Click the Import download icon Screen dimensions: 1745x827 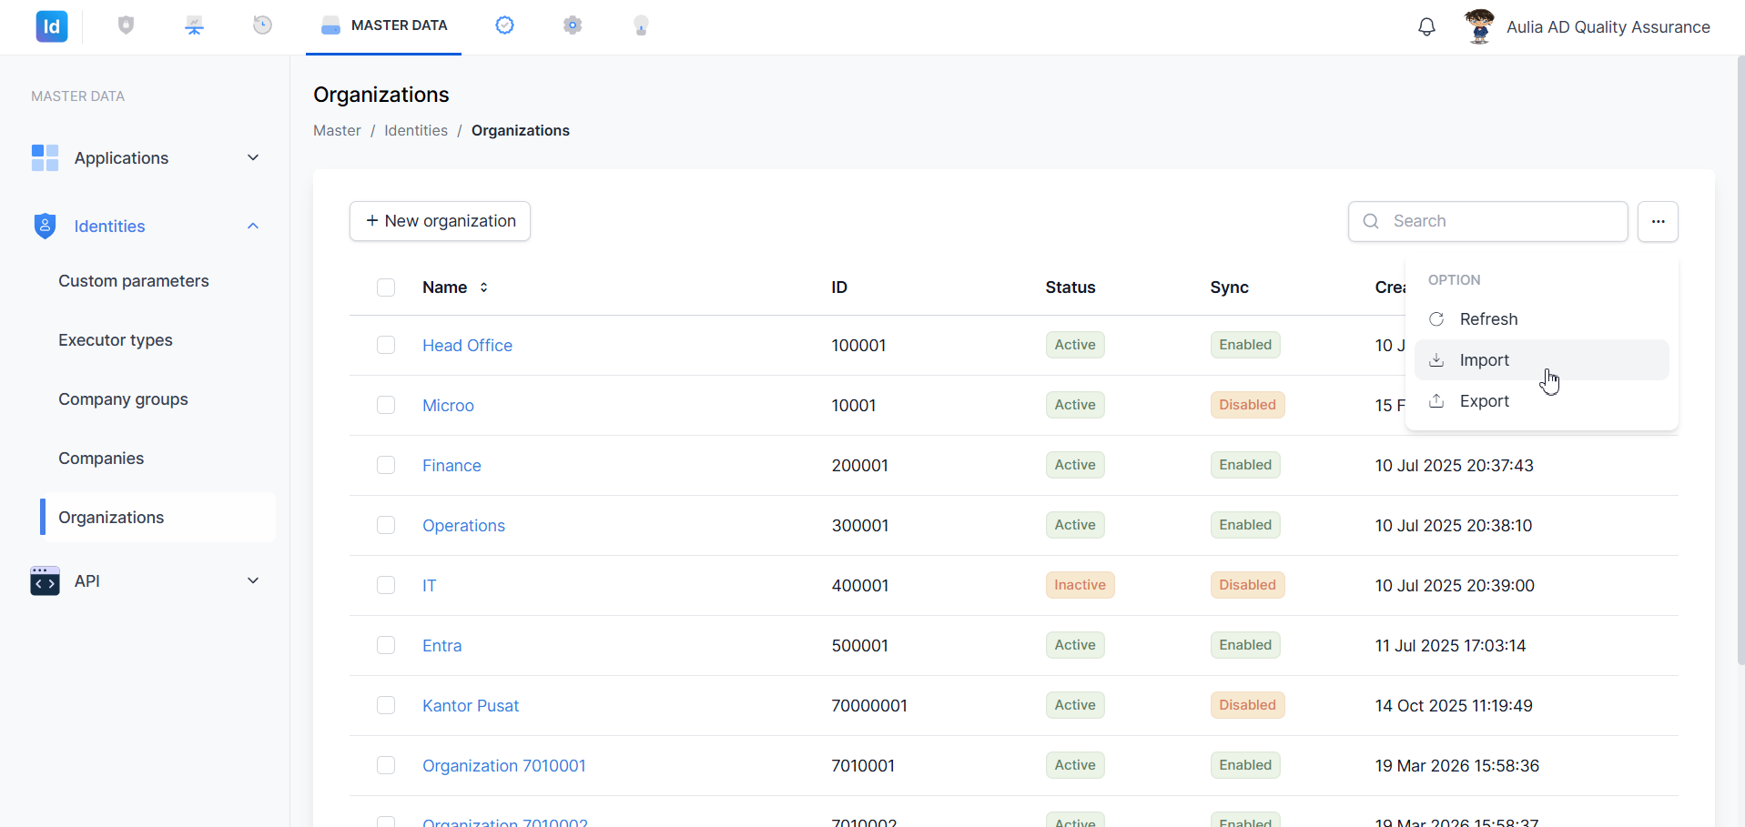[x=1436, y=360]
